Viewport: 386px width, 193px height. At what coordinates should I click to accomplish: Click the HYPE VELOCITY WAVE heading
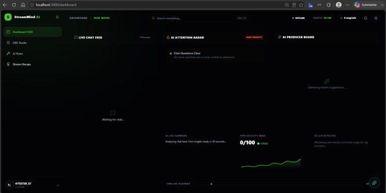[x=253, y=136]
